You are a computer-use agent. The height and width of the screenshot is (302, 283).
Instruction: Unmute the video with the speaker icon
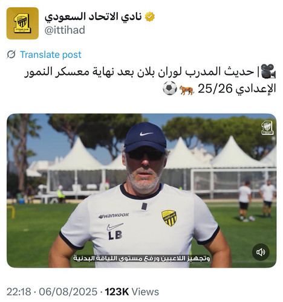(x=261, y=252)
